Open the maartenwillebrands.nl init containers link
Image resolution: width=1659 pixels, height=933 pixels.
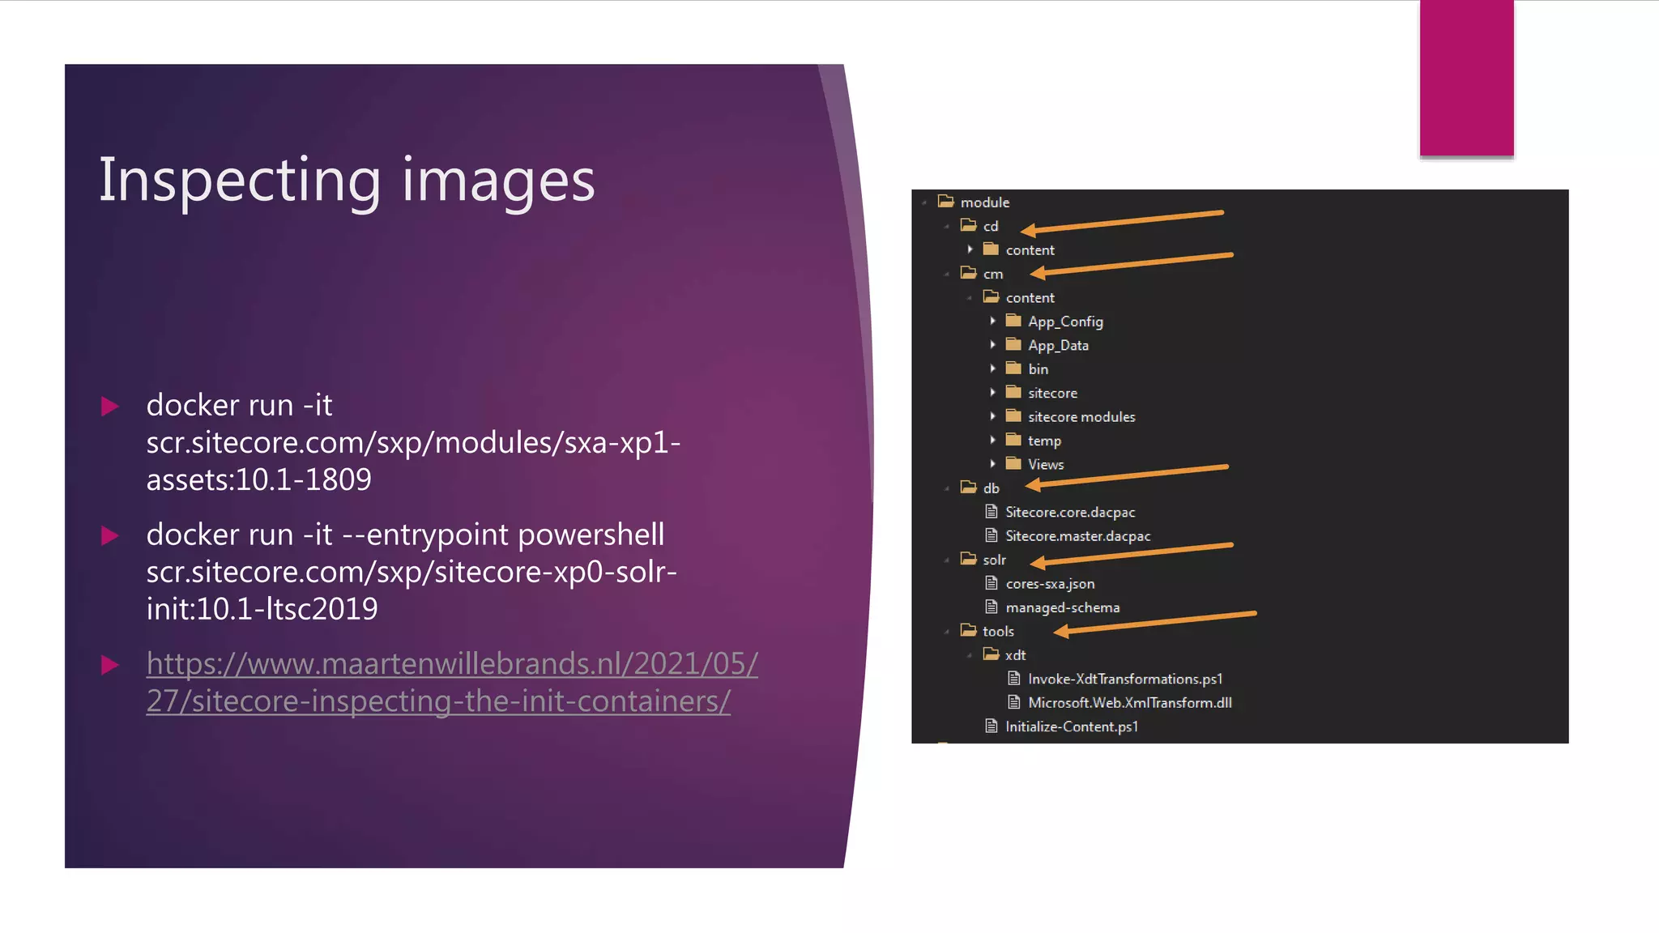(x=452, y=682)
